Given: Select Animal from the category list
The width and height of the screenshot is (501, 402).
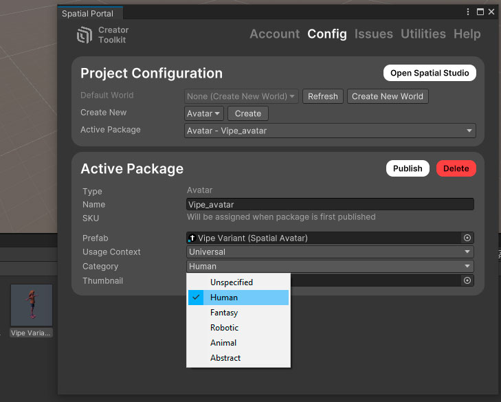Looking at the screenshot, I should tap(238, 343).
